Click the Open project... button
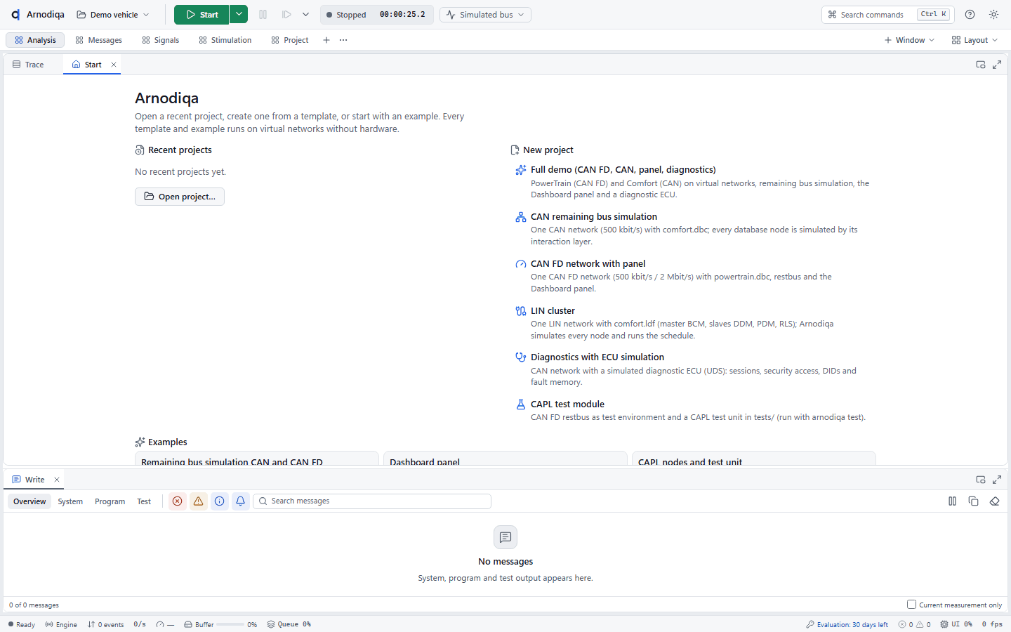Screen dimensions: 1011x632 tap(180, 197)
